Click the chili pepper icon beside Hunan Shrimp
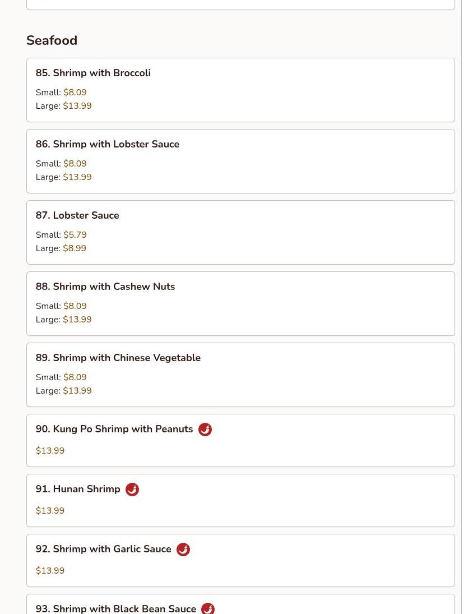Image resolution: width=473 pixels, height=614 pixels. [132, 490]
